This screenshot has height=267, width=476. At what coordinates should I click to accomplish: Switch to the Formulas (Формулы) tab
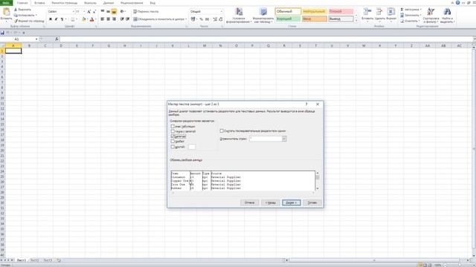90,3
